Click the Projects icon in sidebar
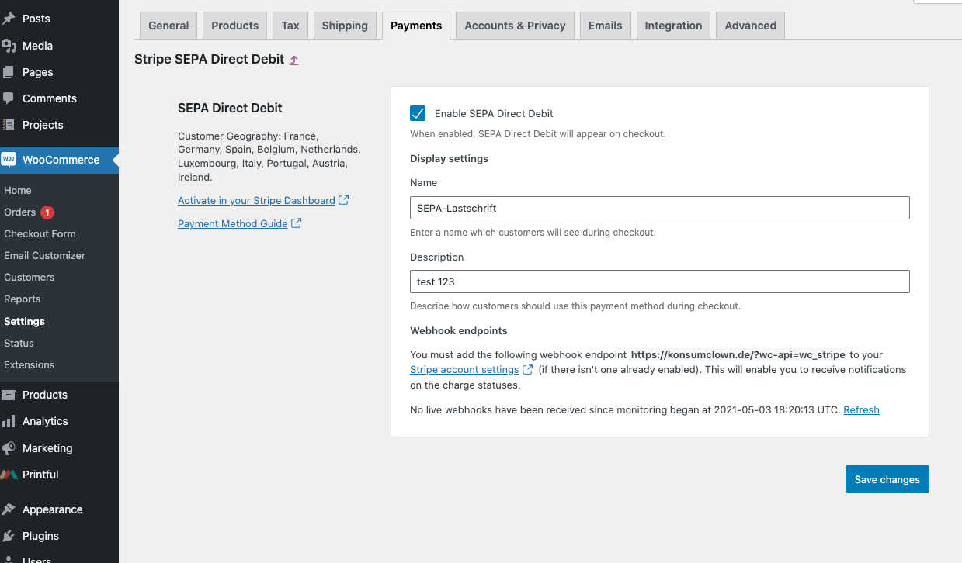962x563 pixels. click(9, 125)
